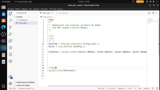
Task: Open the Executar menu
Action: point(44,9)
